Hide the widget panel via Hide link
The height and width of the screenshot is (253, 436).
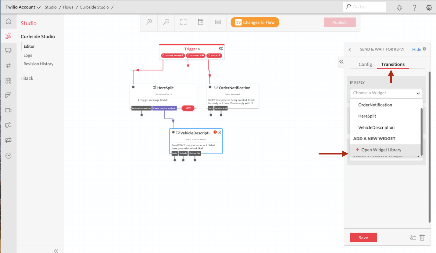click(416, 49)
